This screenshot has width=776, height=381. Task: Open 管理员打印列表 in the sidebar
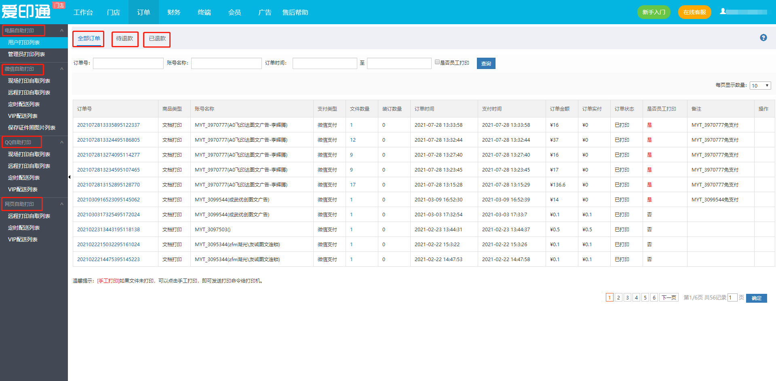click(26, 54)
